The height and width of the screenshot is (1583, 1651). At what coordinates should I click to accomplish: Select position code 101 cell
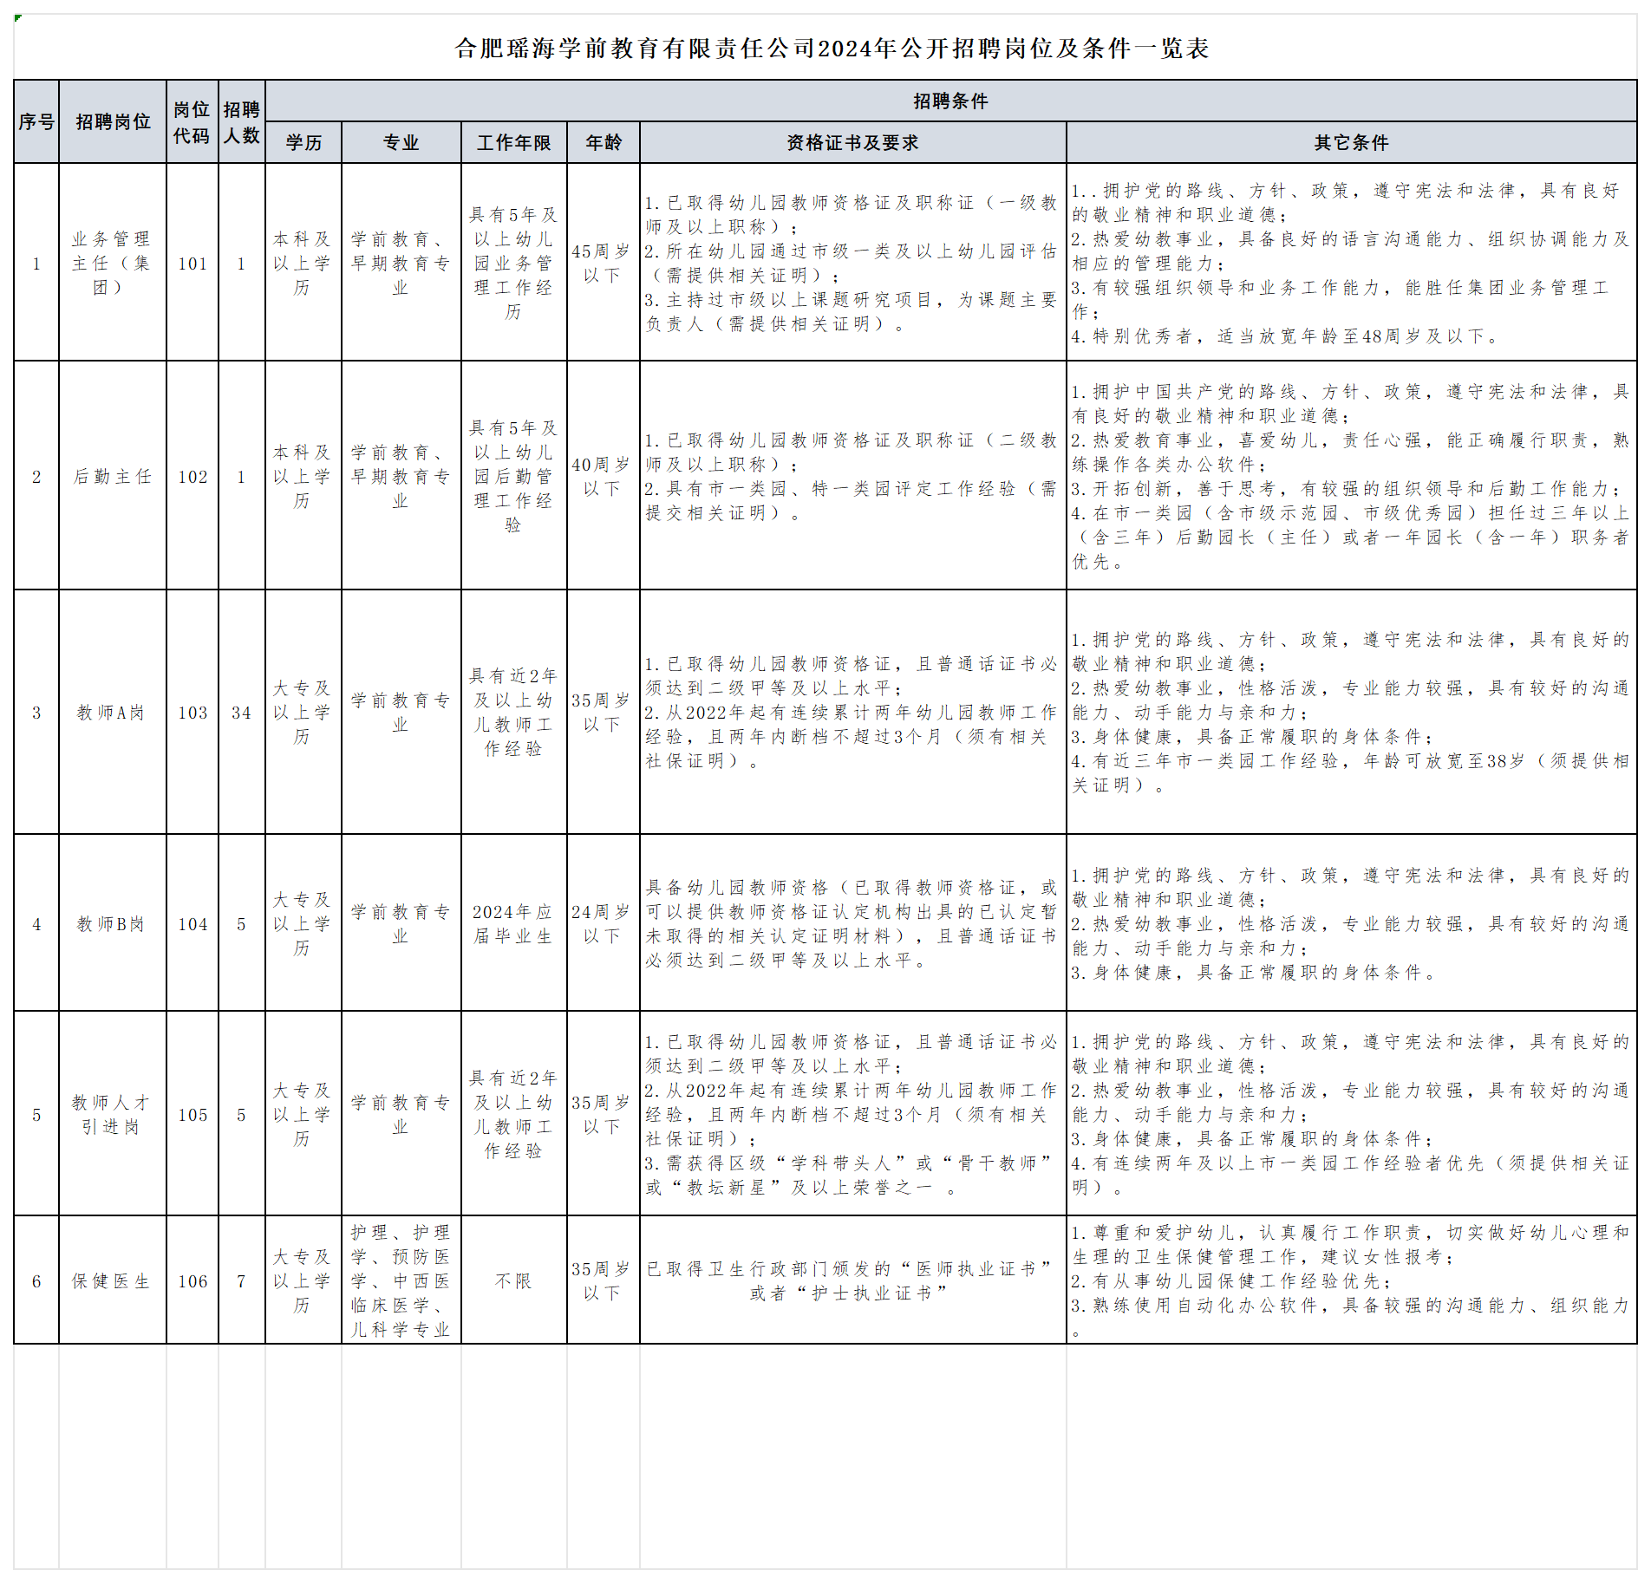[x=193, y=262]
